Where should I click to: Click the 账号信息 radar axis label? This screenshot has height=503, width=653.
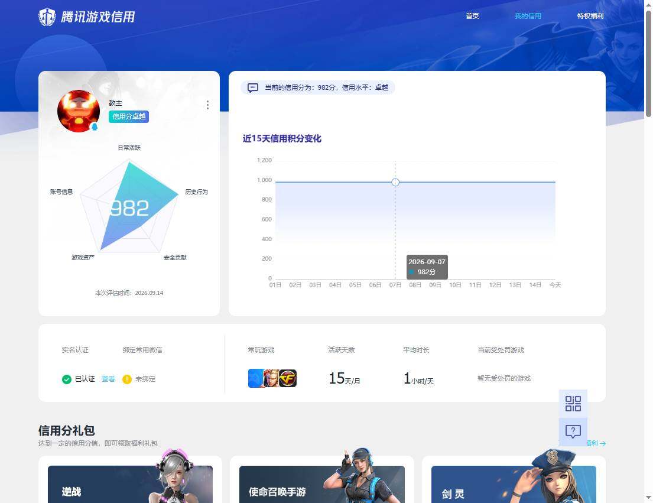(61, 192)
